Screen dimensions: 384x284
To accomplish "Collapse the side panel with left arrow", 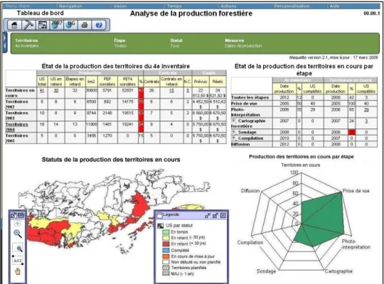I will tap(4, 46).
